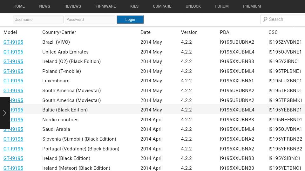Select CSC value I9195YSIBNC1
305x171 pixels.
coord(284,158)
